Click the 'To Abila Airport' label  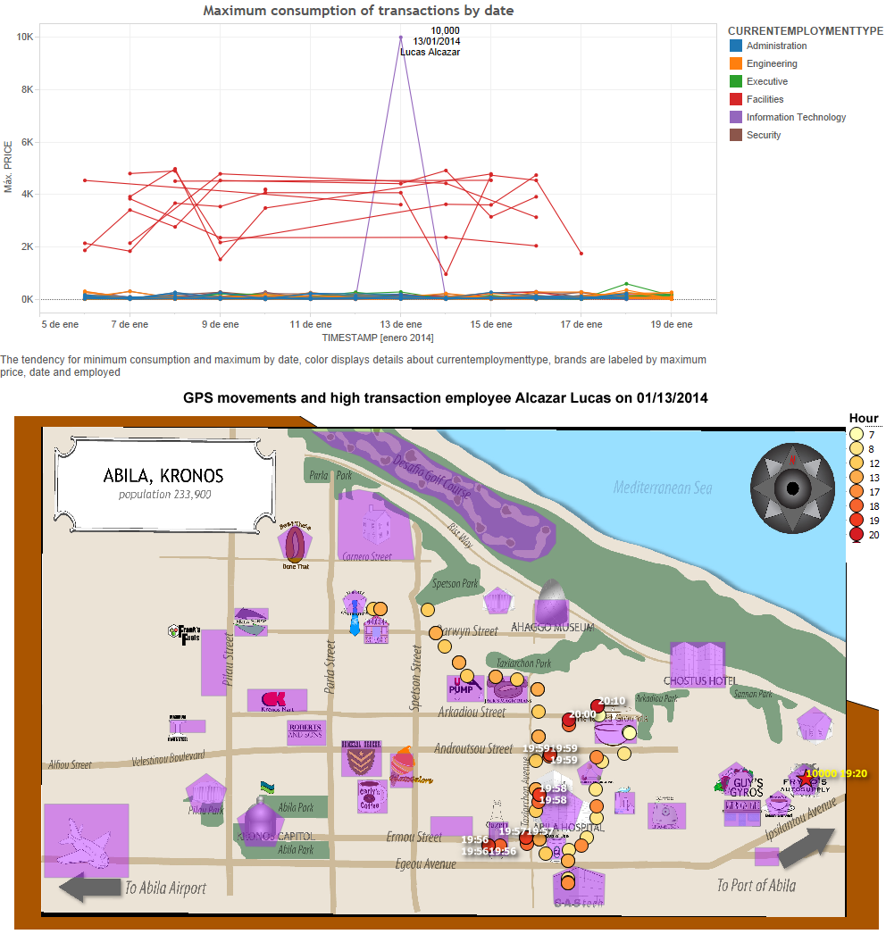click(165, 888)
